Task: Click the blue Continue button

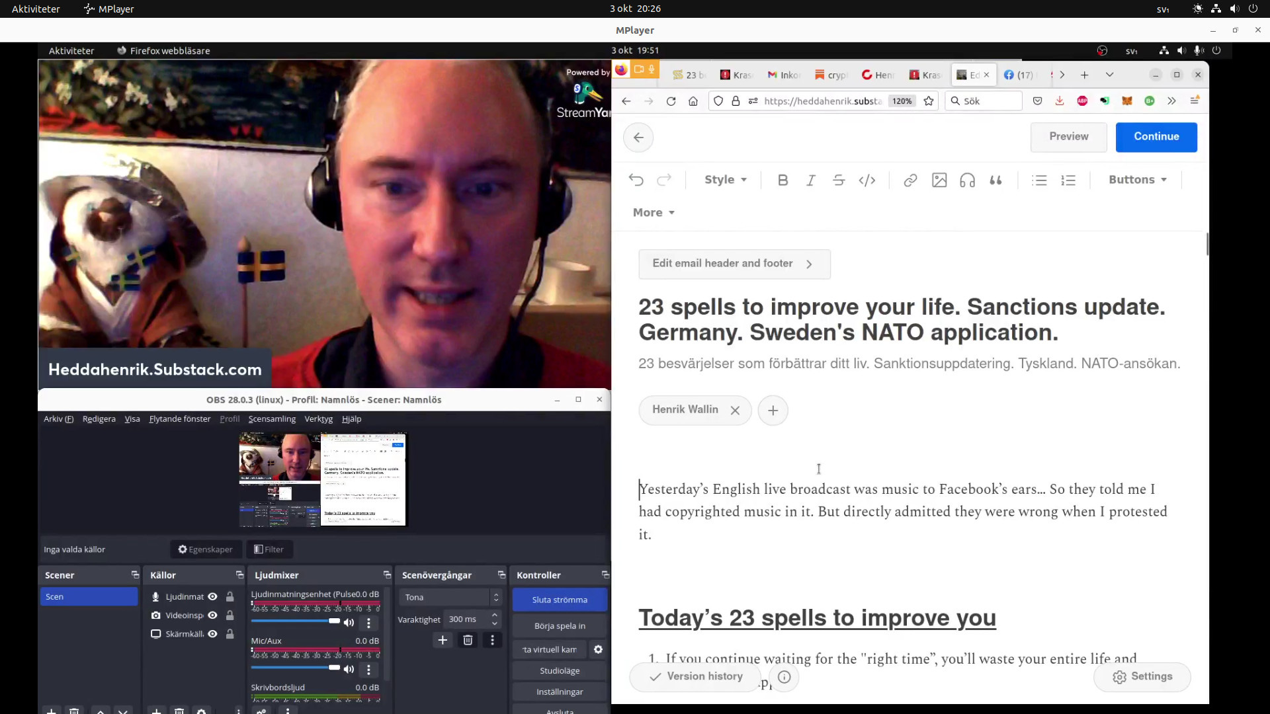Action: coord(1156,137)
